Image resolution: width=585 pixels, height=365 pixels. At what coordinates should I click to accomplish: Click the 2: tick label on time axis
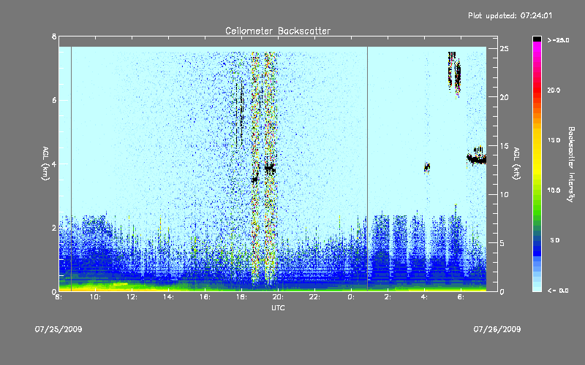pos(388,297)
